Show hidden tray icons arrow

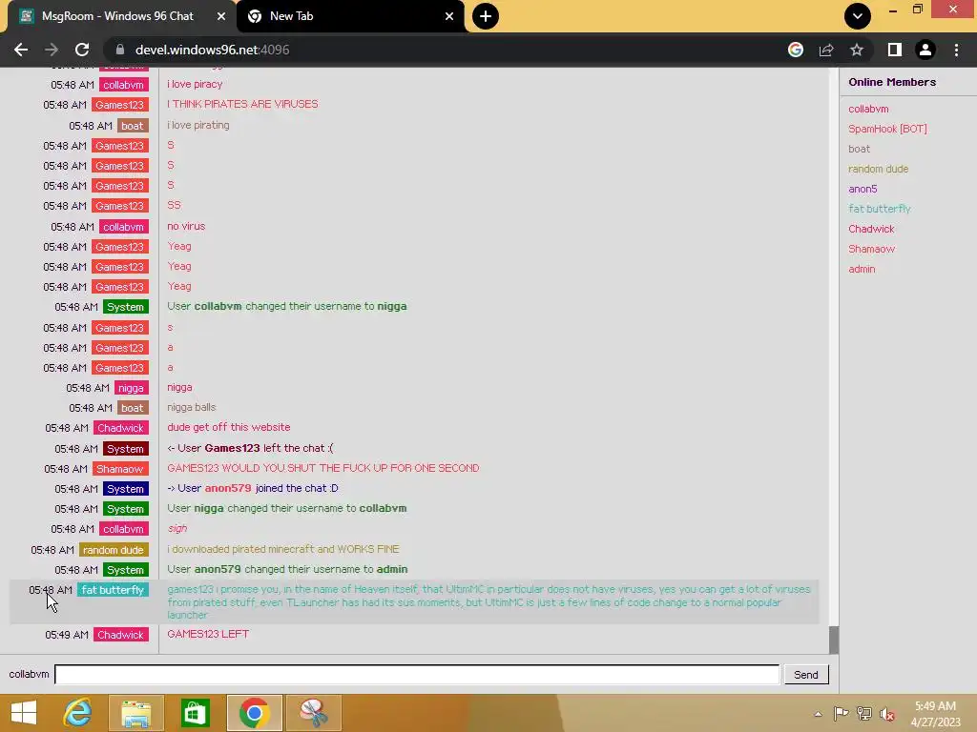click(818, 714)
